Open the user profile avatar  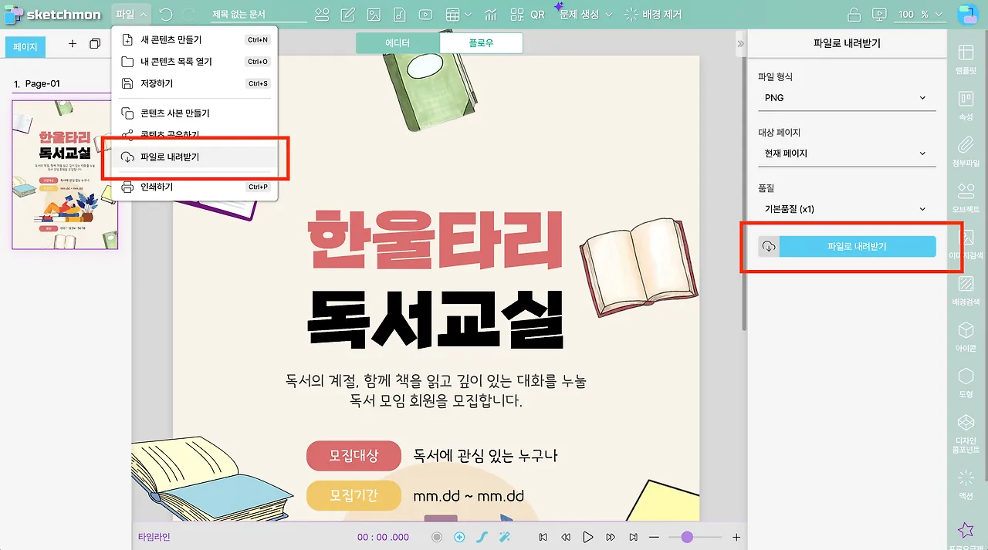click(967, 15)
